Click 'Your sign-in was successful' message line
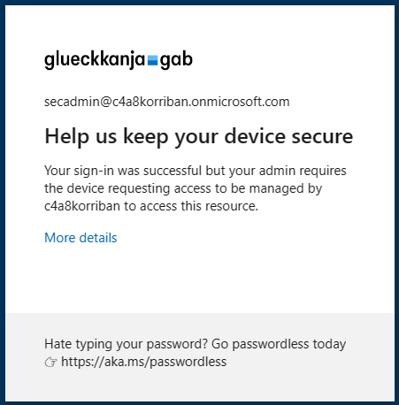The width and height of the screenshot is (399, 405). point(196,171)
